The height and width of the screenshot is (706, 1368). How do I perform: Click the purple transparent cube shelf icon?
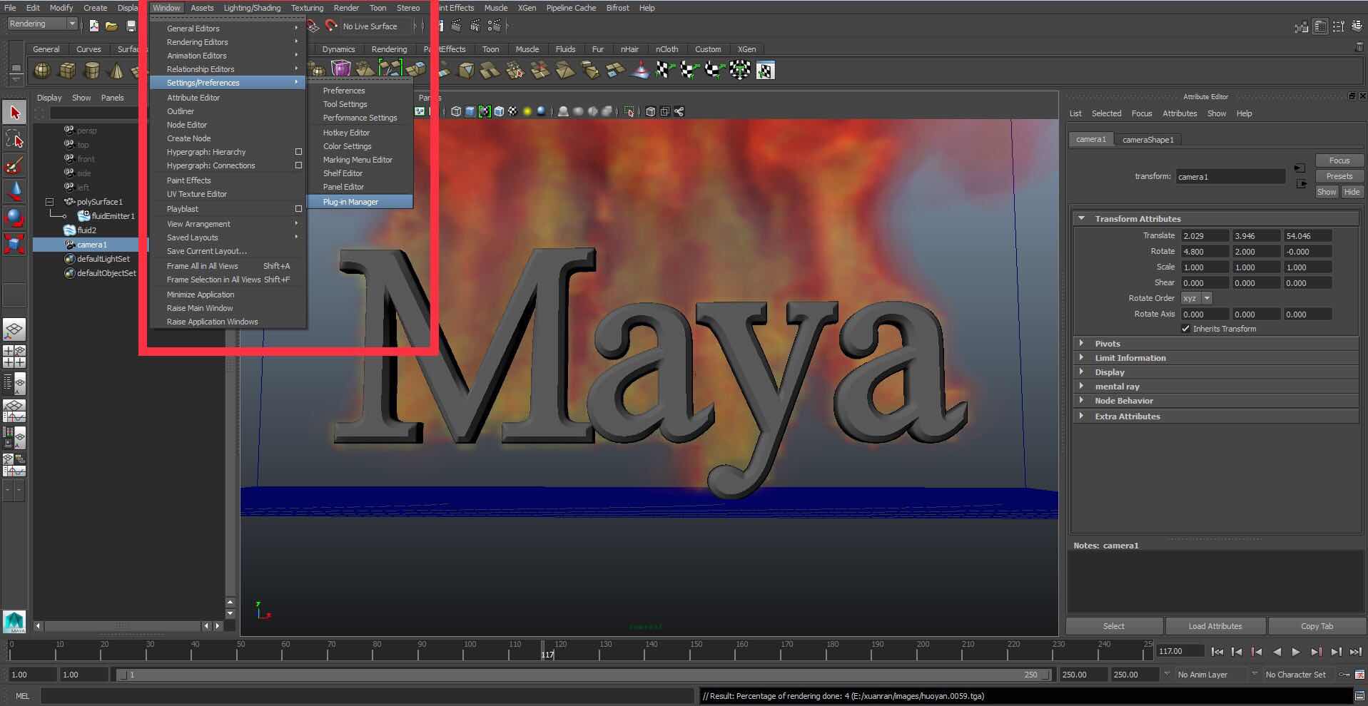pyautogui.click(x=341, y=69)
